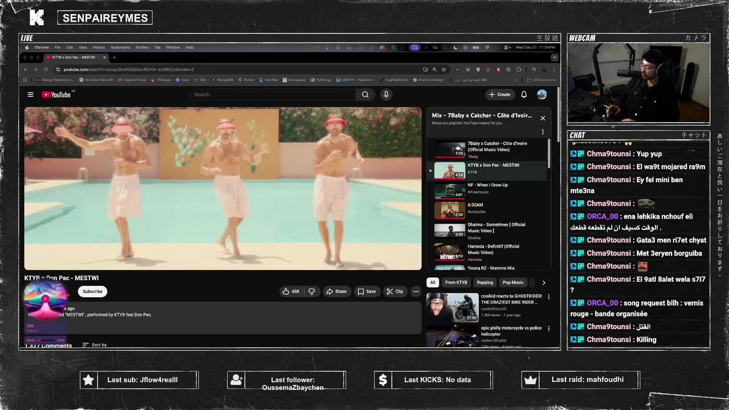The image size is (729, 410).
Task: Open Chrome tab search dropdown arrow
Action: 554,58
